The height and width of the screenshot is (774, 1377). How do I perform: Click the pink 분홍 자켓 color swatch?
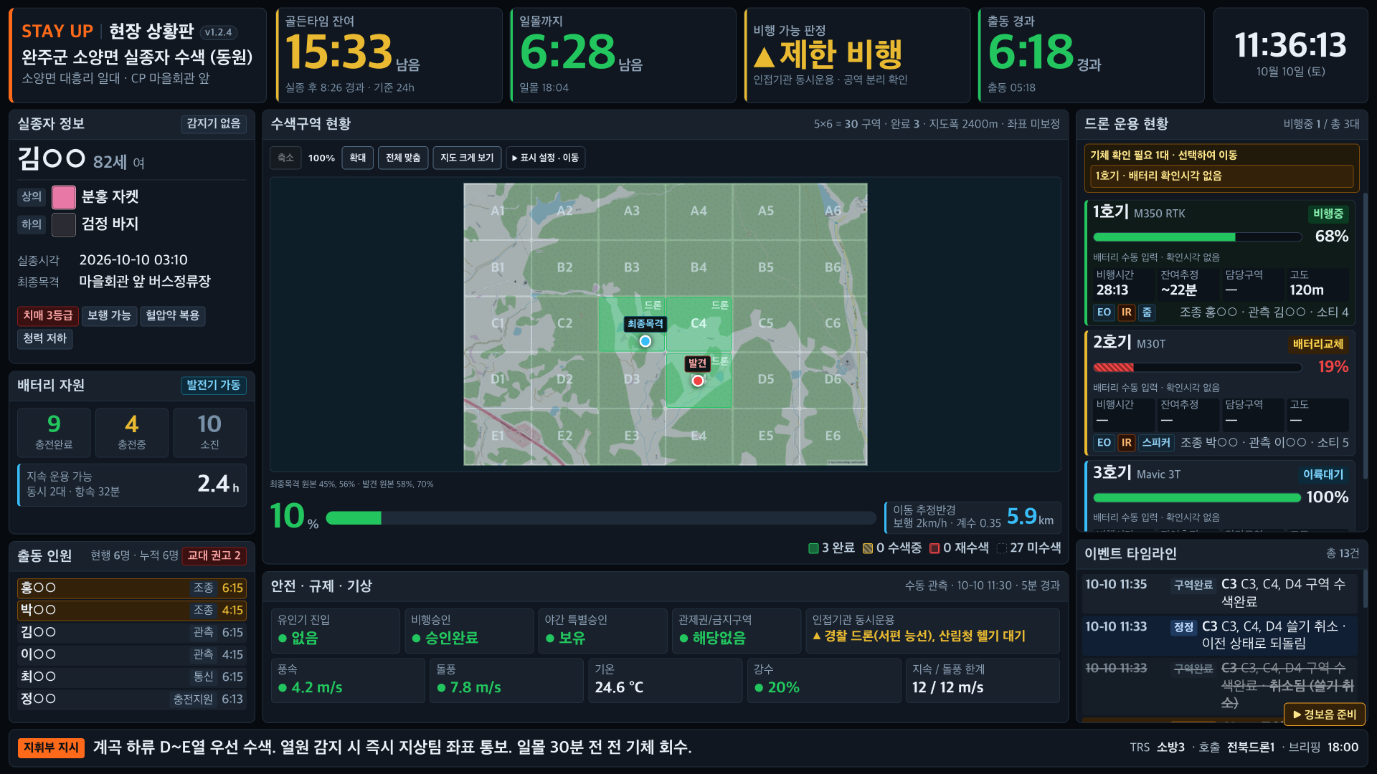tap(64, 197)
